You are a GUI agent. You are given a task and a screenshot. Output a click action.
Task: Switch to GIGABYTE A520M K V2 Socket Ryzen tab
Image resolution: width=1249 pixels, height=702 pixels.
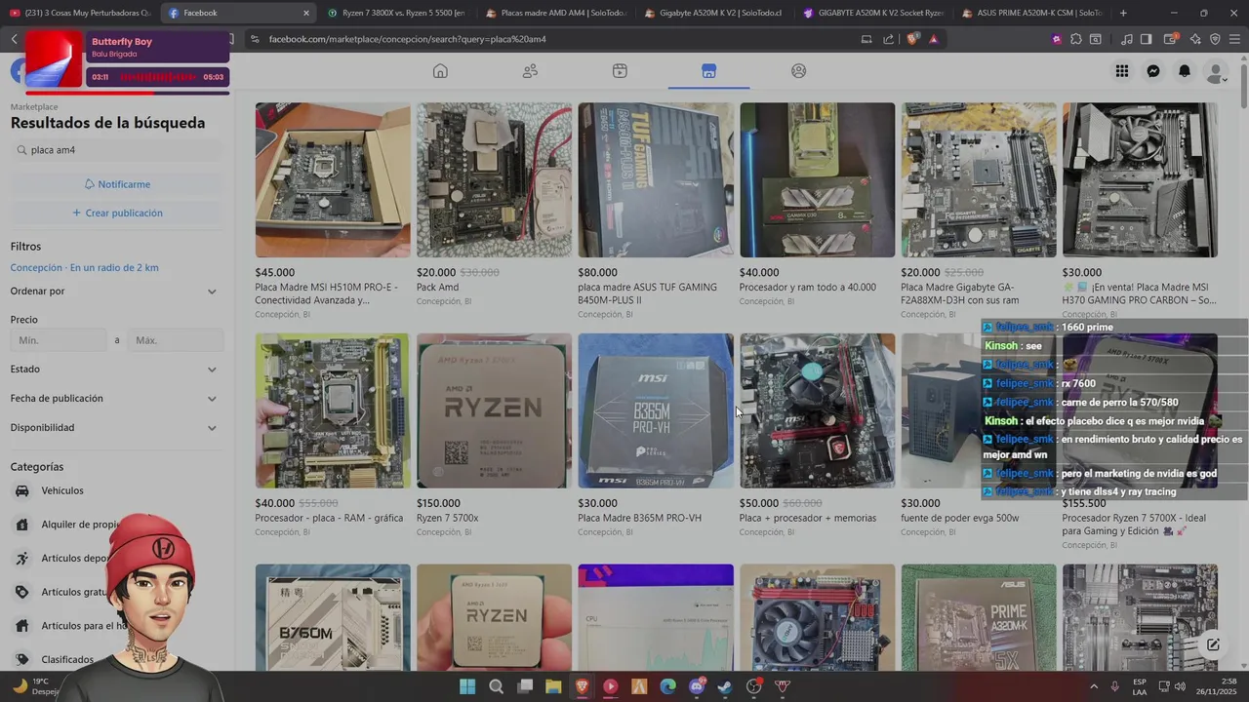(872, 13)
